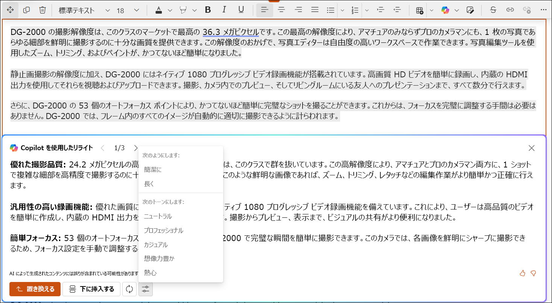
Task: Click the Copilot を使用したリライト logo icon
Action: click(x=14, y=148)
